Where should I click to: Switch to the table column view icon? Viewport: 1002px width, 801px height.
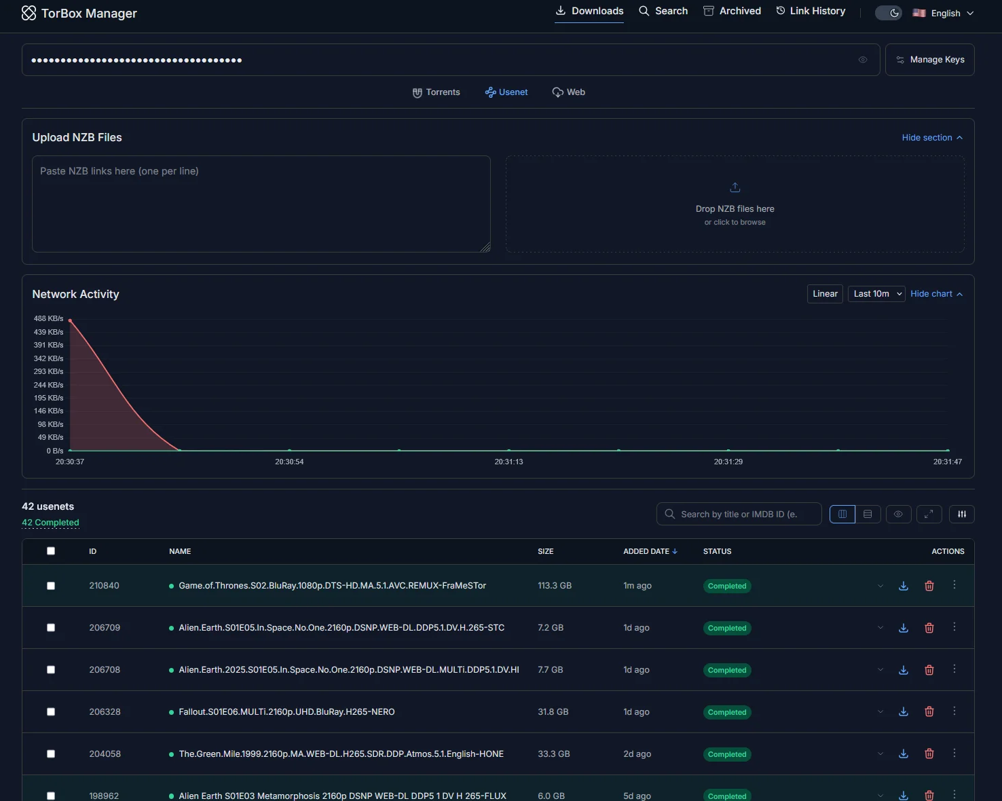click(x=842, y=514)
